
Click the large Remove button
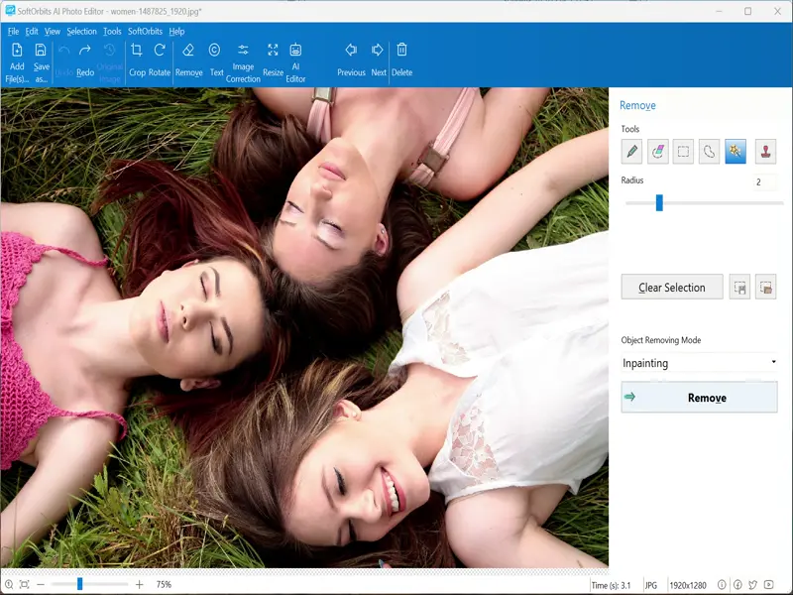(x=700, y=398)
